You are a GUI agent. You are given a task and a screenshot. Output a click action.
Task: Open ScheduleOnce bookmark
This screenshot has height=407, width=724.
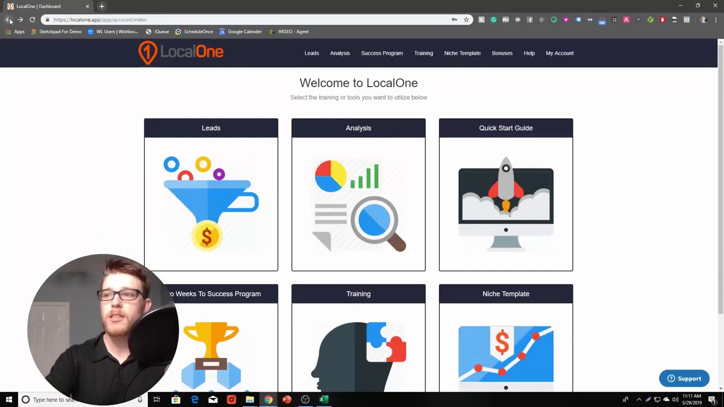pos(194,32)
